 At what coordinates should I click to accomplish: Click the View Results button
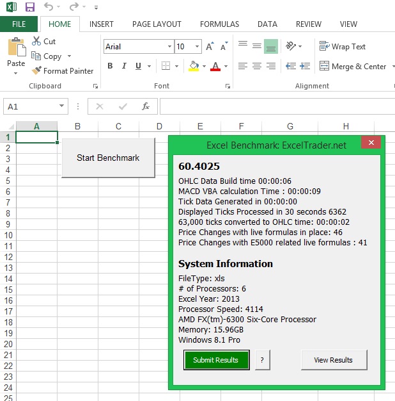coord(334,360)
